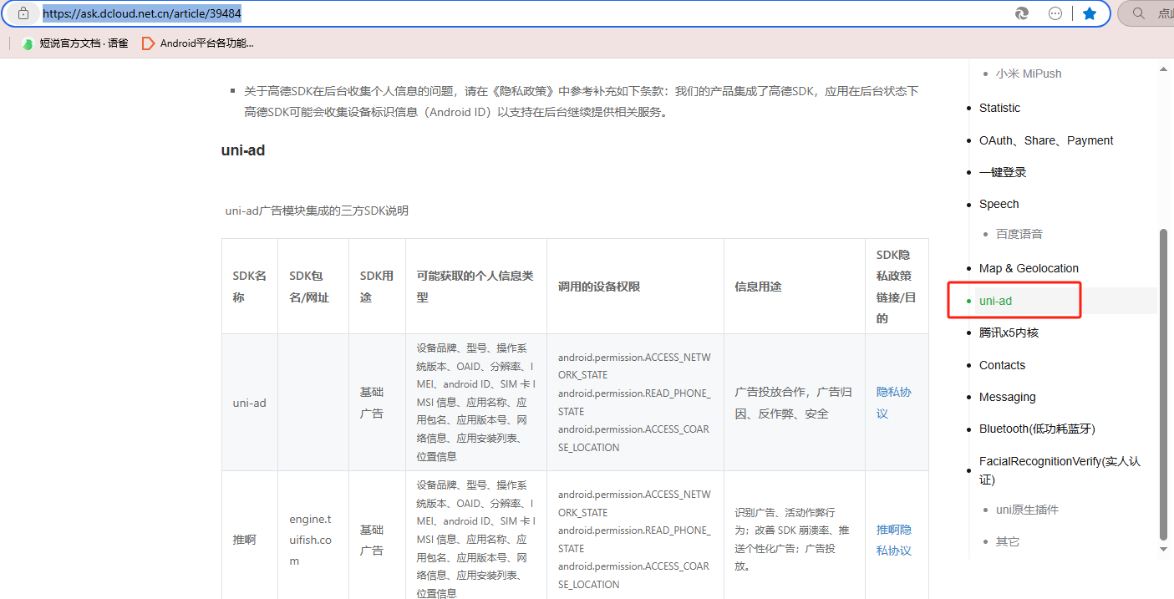Click the 推啊 SDK name cell

coord(249,540)
